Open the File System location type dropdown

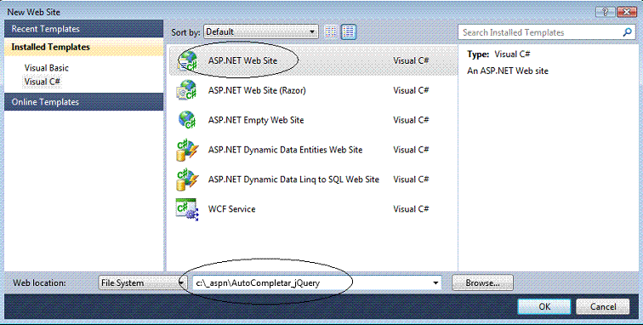tap(142, 282)
